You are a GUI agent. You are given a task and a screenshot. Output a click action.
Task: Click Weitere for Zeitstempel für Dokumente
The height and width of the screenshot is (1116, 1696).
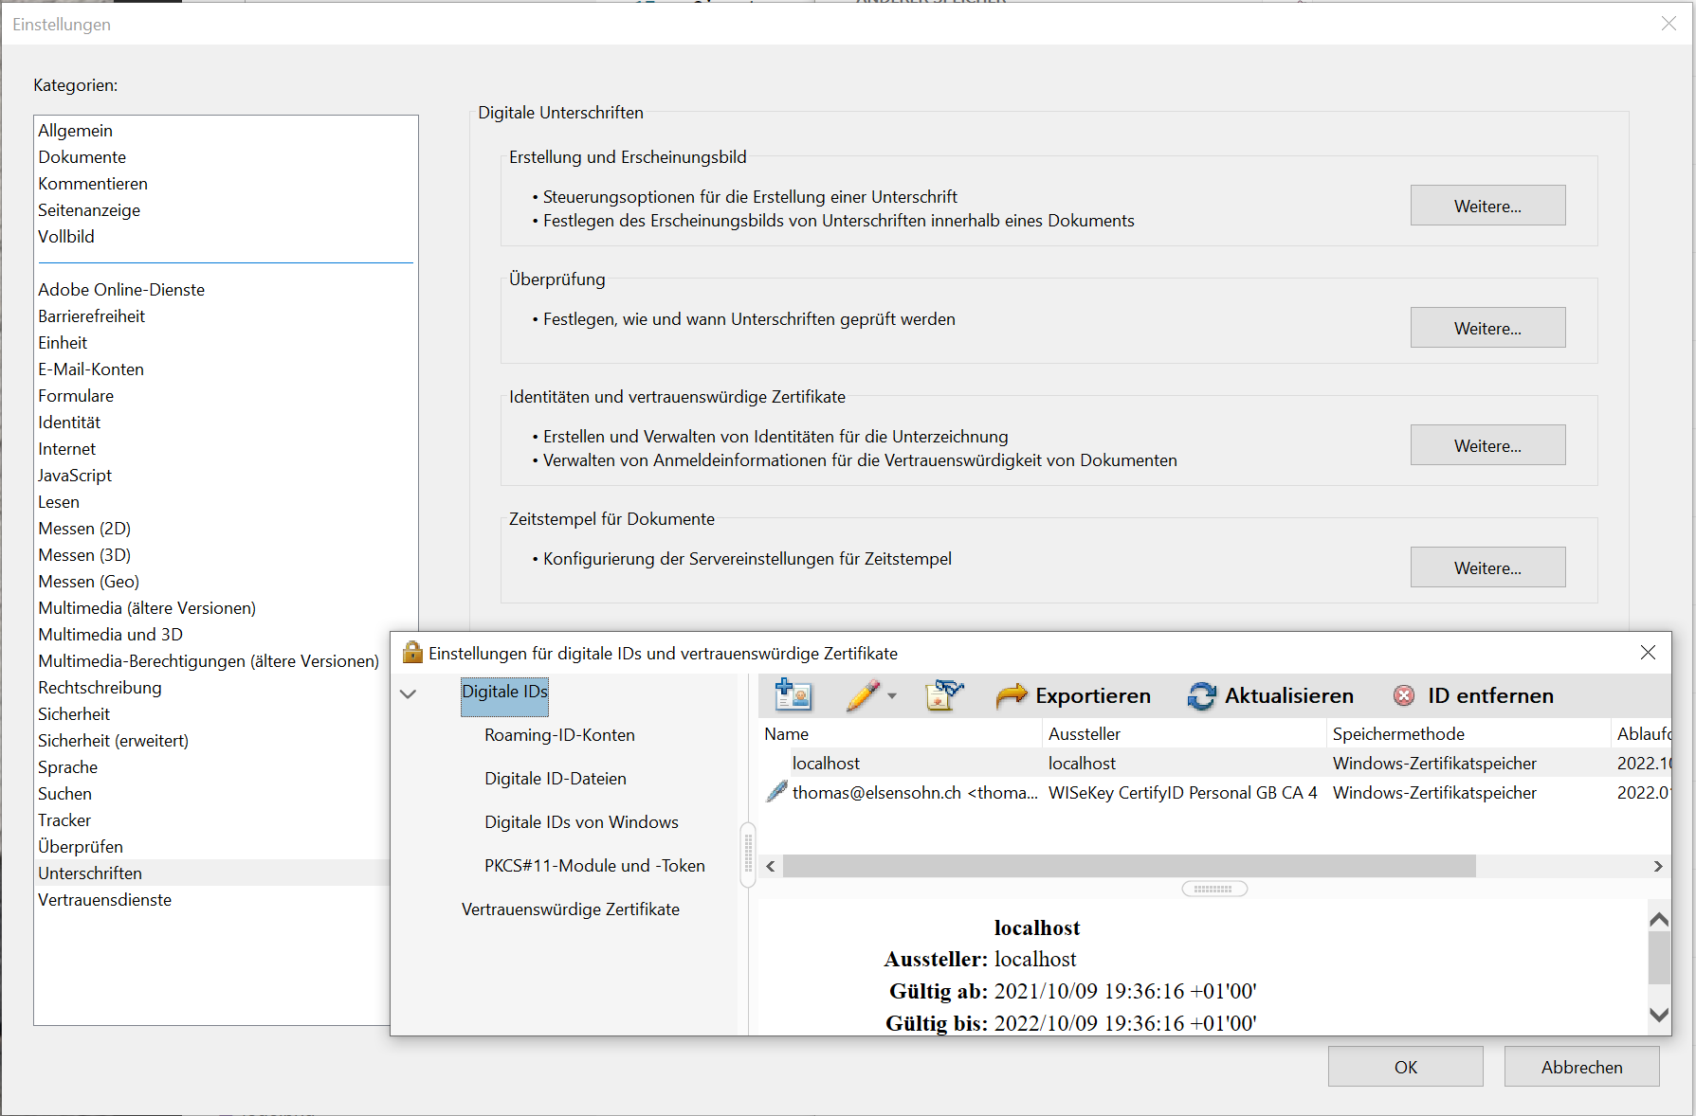click(x=1486, y=567)
